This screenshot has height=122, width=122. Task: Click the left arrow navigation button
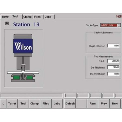click(3, 104)
